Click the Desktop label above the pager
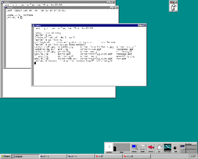Image resolution: width=198 pixels, height=159 pixels. pos(188,144)
